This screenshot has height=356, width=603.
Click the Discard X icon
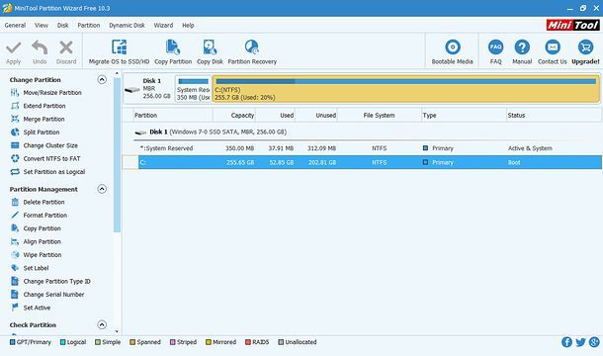pos(66,47)
